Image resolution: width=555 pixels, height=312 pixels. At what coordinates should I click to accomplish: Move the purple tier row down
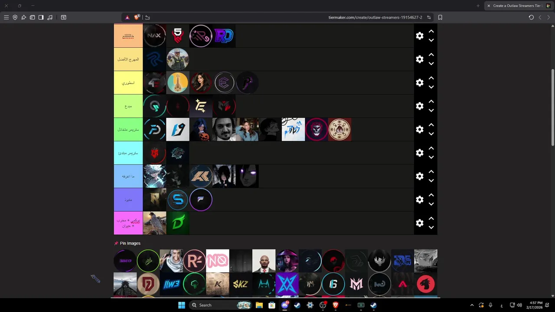pyautogui.click(x=431, y=204)
